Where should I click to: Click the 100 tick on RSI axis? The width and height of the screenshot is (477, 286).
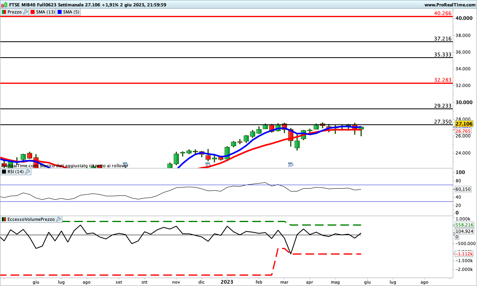[460, 172]
